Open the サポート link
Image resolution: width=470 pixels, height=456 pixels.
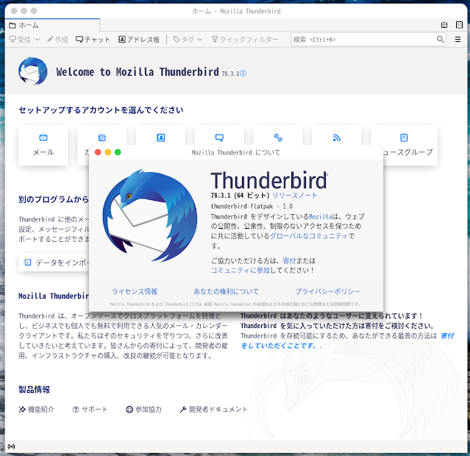pos(90,409)
